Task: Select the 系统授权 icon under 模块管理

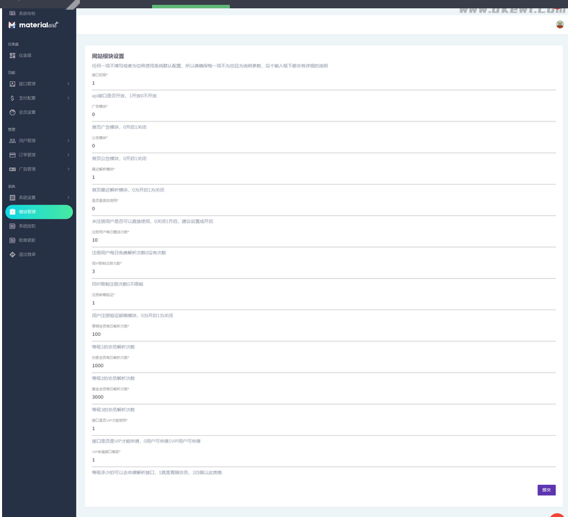Action: coord(12,226)
